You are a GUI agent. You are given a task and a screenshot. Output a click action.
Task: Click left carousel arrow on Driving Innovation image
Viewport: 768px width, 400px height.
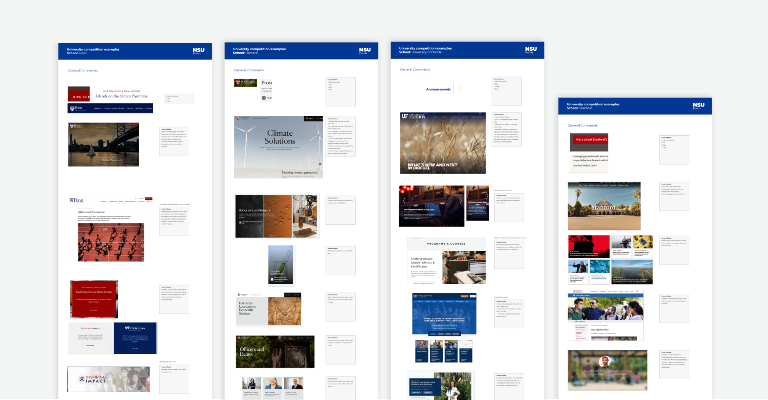click(404, 200)
